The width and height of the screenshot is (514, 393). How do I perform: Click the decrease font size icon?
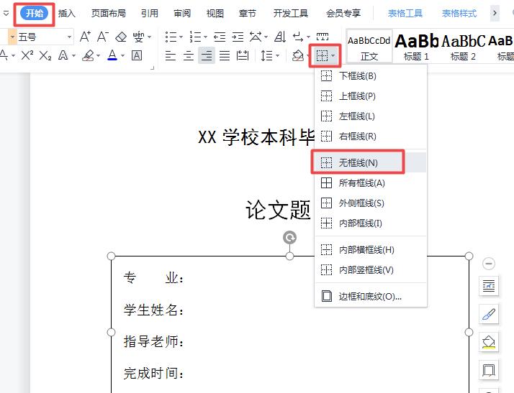[x=103, y=37]
